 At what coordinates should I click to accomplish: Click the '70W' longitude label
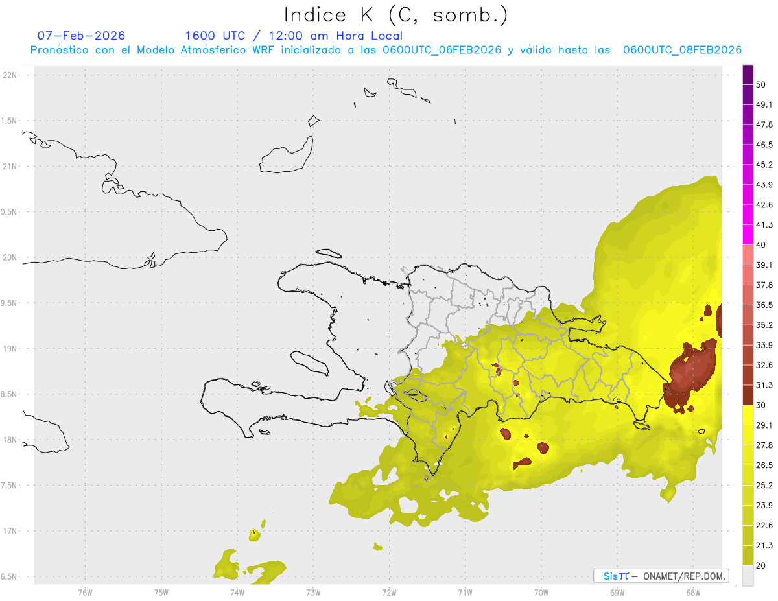tap(541, 592)
